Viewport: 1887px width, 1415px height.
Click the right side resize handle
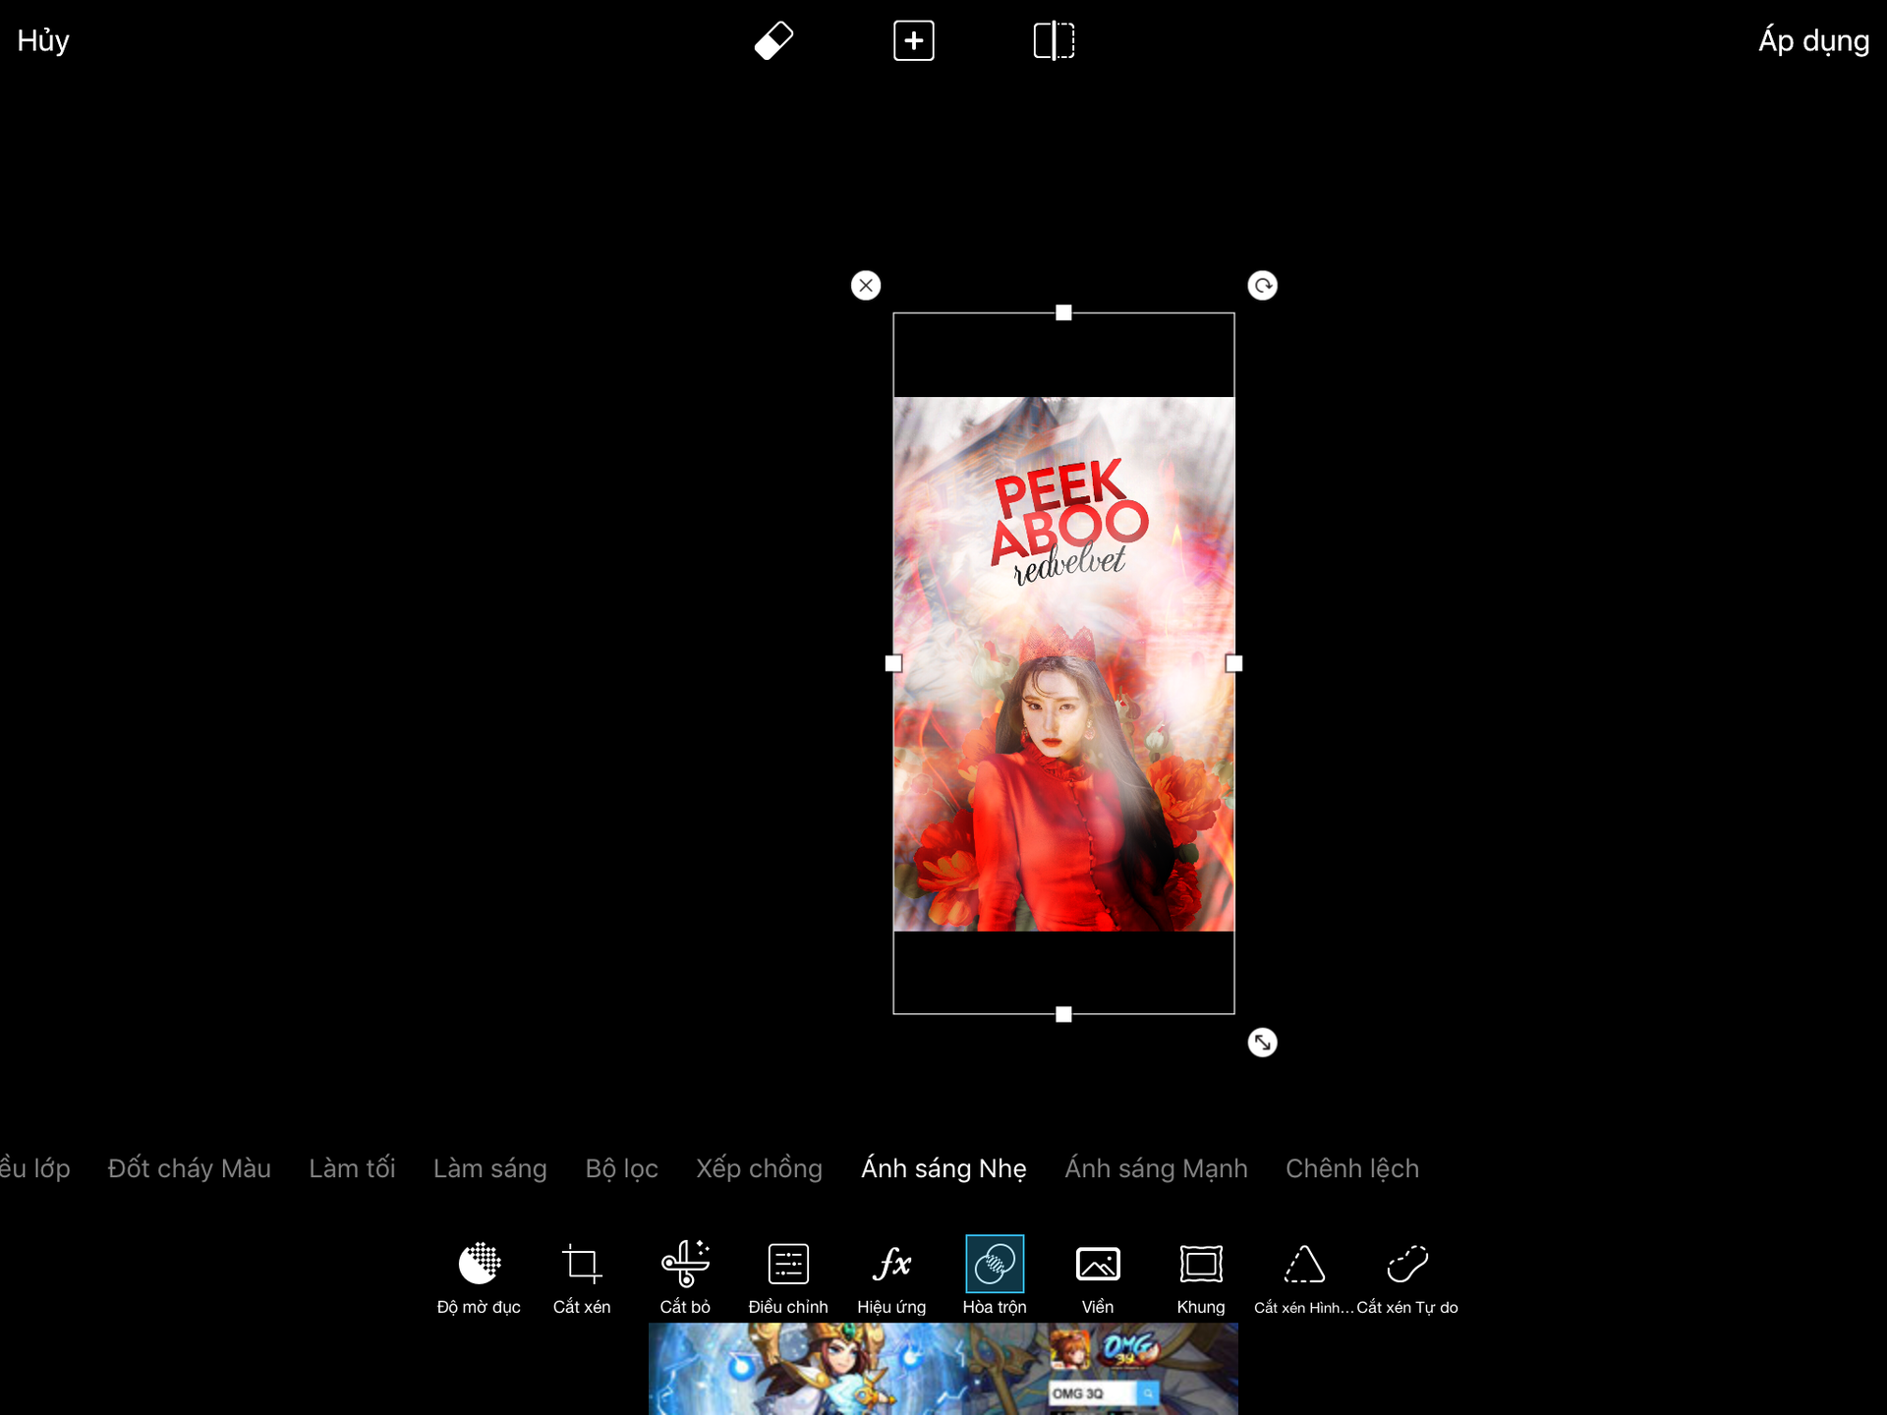tap(1234, 663)
